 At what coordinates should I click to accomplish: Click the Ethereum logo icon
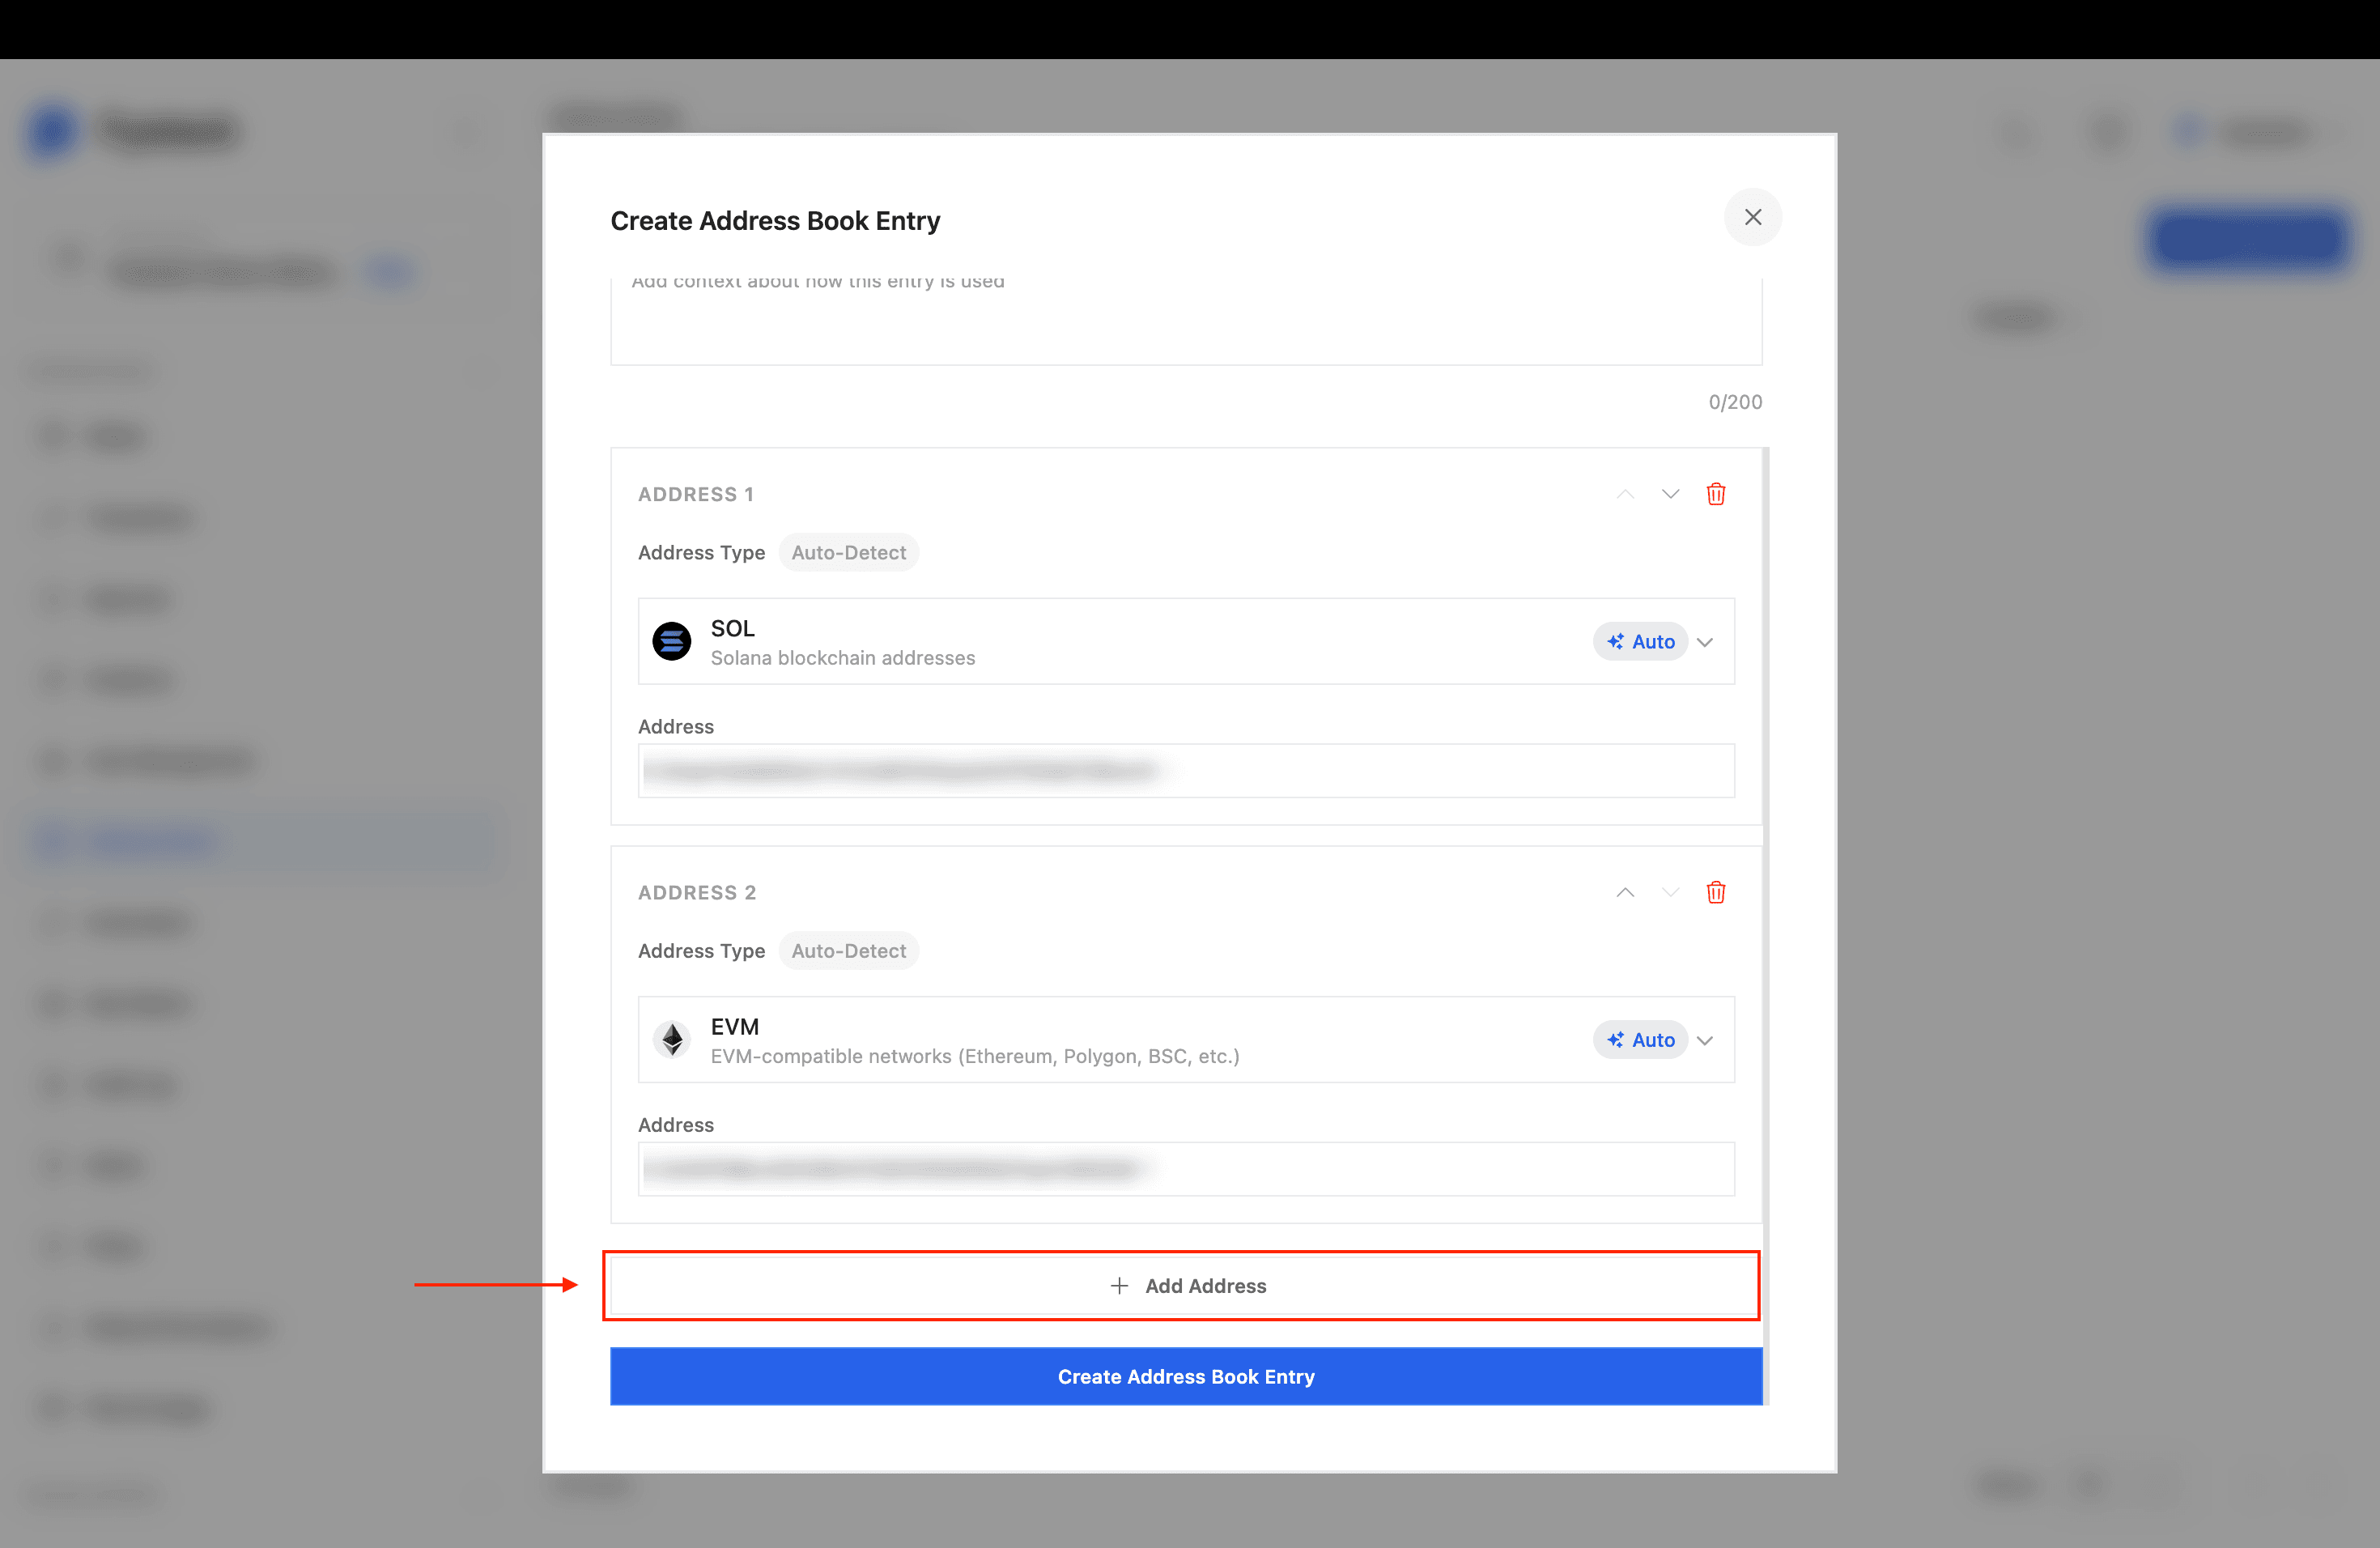(672, 1040)
